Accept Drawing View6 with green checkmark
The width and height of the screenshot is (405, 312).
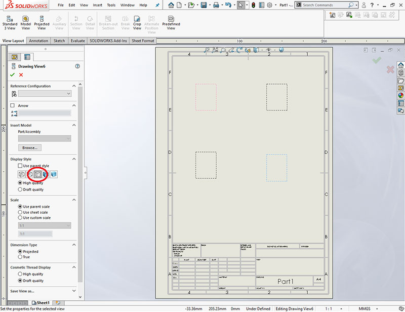pyautogui.click(x=12, y=74)
